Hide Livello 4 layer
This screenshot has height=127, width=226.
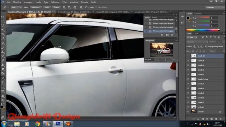tap(188, 65)
